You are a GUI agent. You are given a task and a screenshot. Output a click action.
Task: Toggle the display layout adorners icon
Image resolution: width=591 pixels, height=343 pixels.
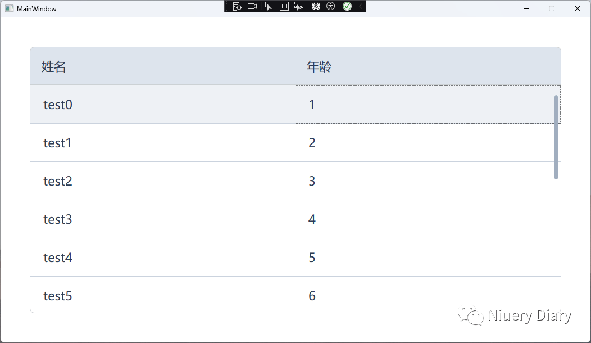284,6
